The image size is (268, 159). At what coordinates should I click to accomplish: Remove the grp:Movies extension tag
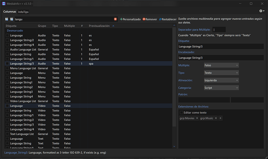coord(197,118)
